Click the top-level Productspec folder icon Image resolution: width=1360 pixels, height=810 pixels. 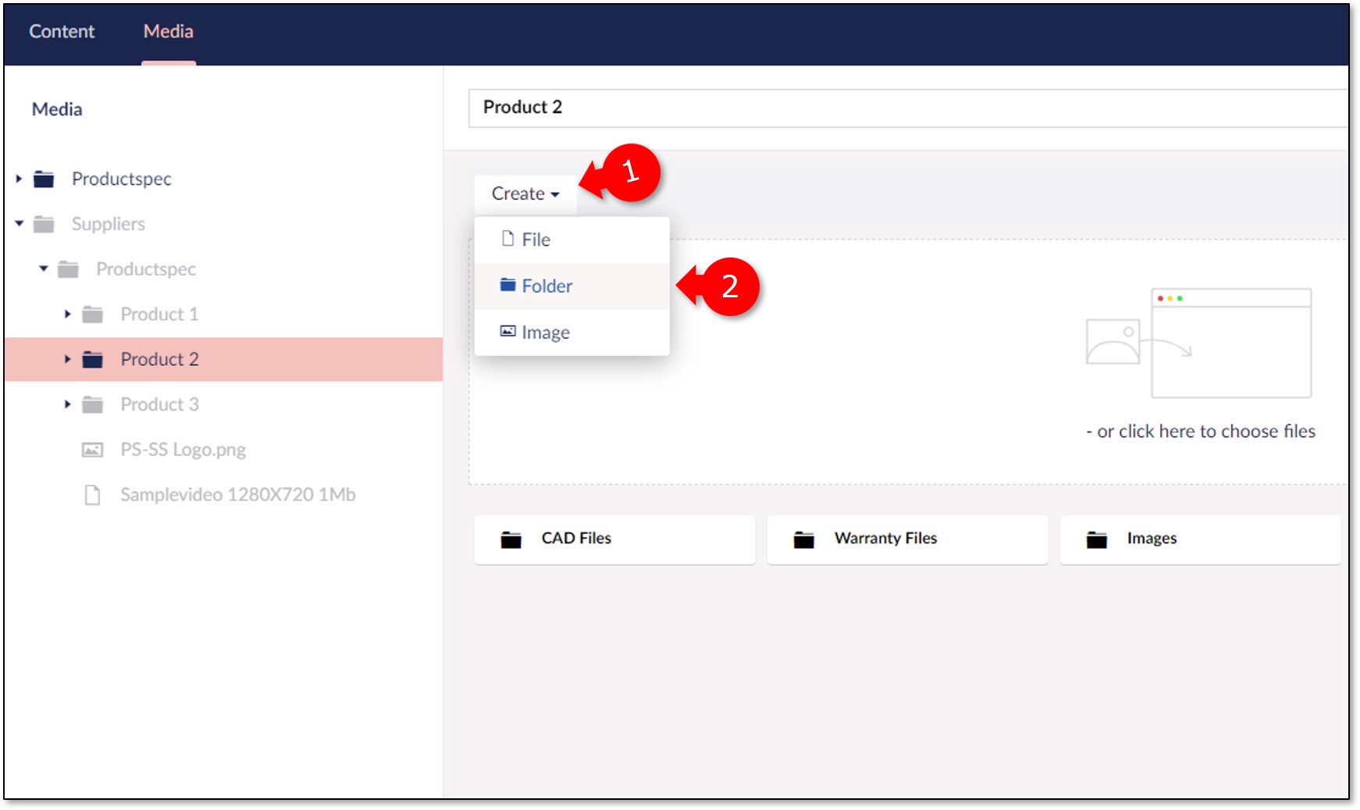pyautogui.click(x=44, y=179)
